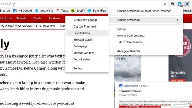The height and width of the screenshot is (108, 192).
Task: Select the Selected area option
Action: [87, 33]
